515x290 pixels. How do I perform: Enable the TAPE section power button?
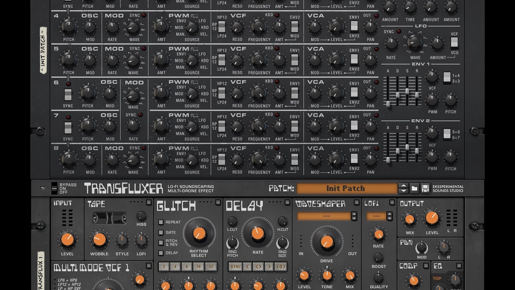pos(148,203)
